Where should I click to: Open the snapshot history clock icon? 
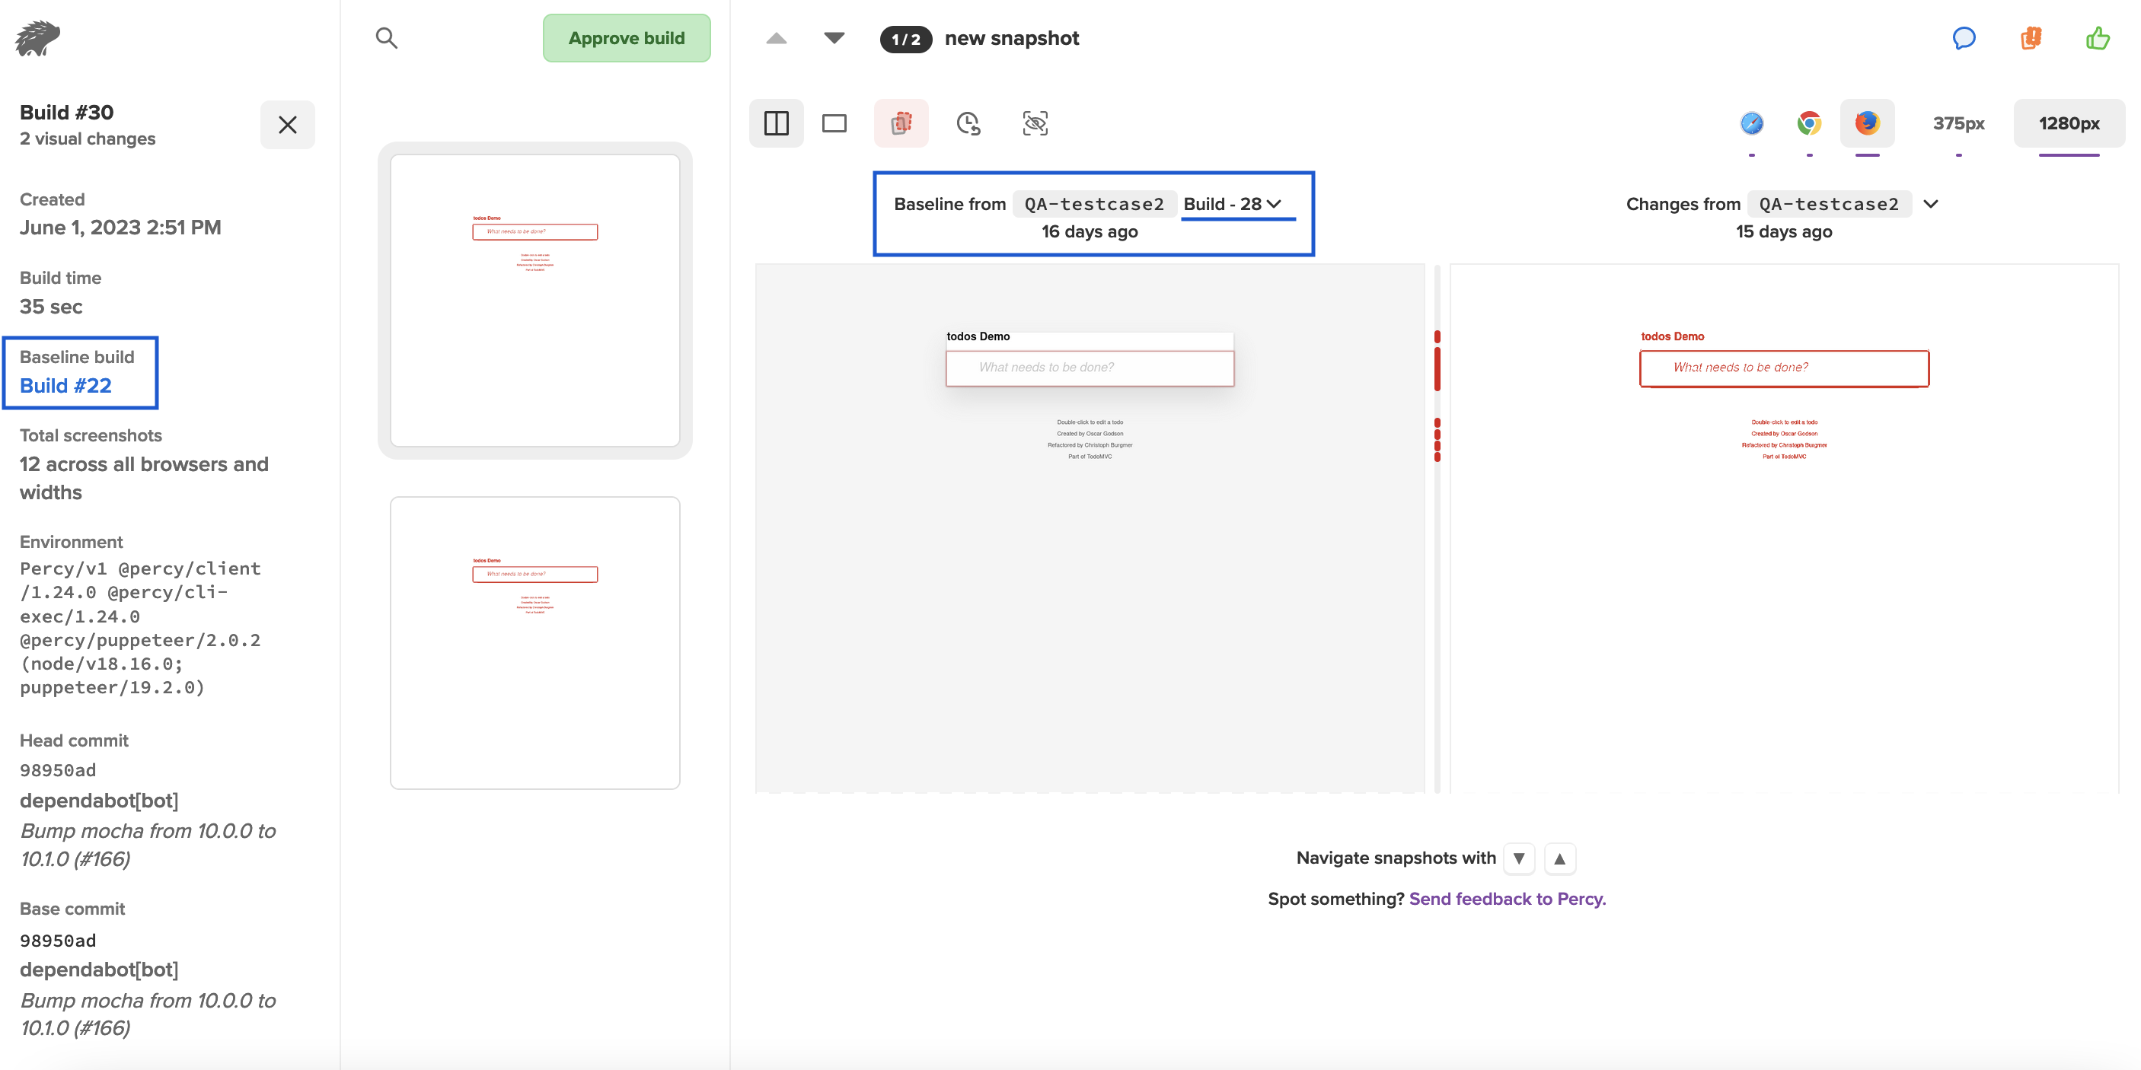(x=968, y=124)
